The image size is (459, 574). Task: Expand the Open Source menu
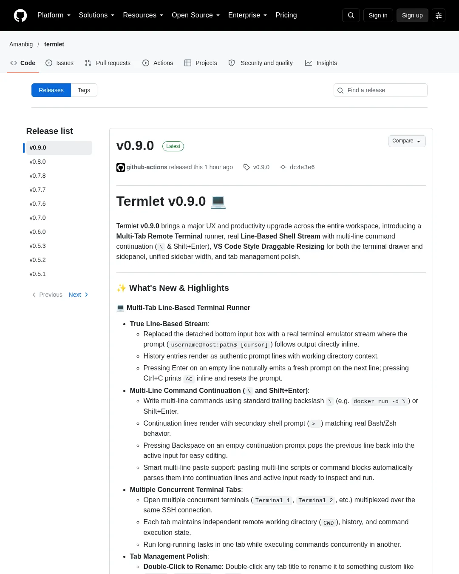196,15
